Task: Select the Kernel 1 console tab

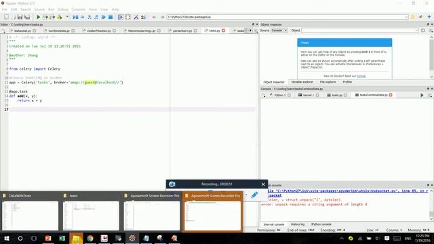Action: pyautogui.click(x=308, y=95)
